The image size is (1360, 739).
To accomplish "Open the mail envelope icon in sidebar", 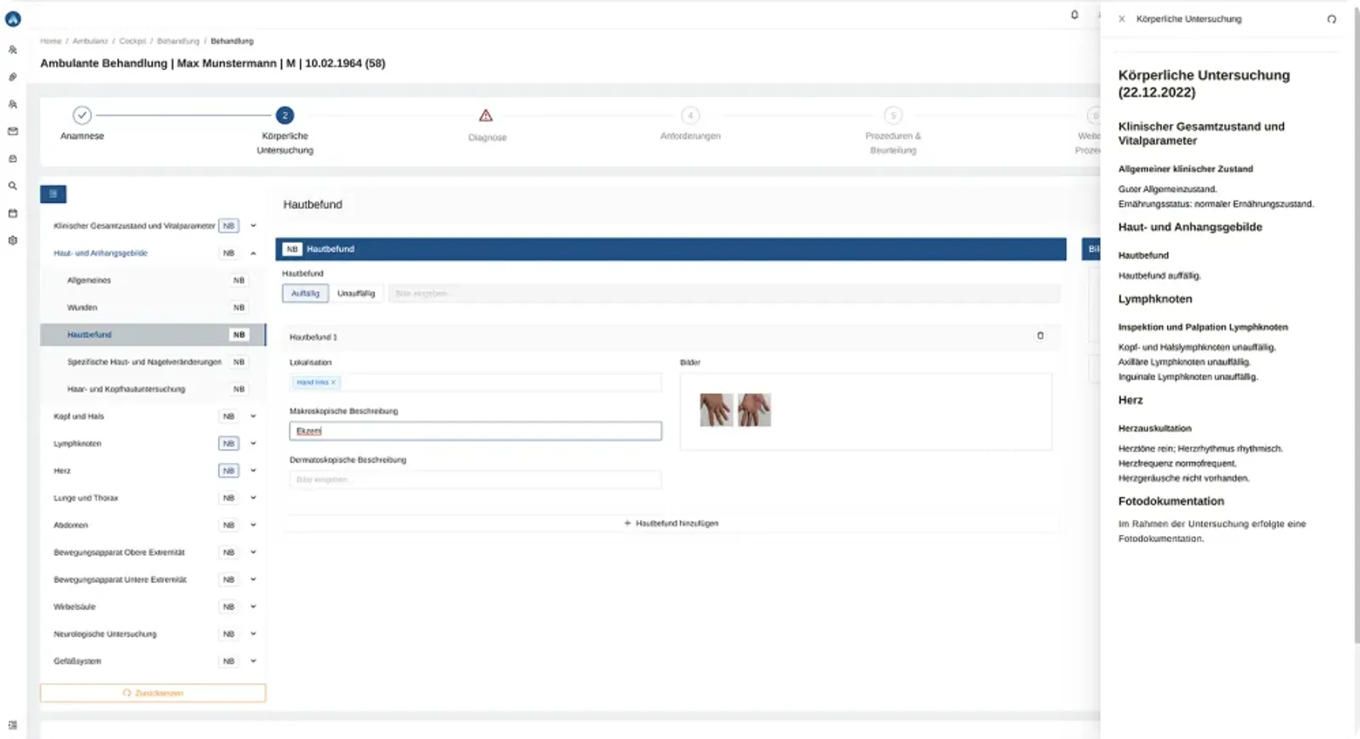I will pos(13,132).
